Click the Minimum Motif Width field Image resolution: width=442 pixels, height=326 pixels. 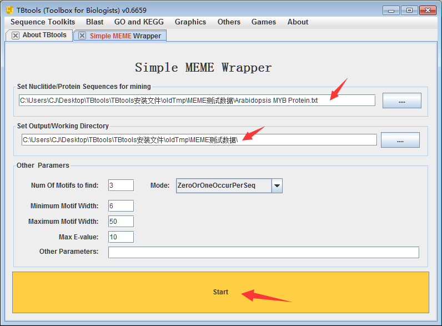coord(121,206)
